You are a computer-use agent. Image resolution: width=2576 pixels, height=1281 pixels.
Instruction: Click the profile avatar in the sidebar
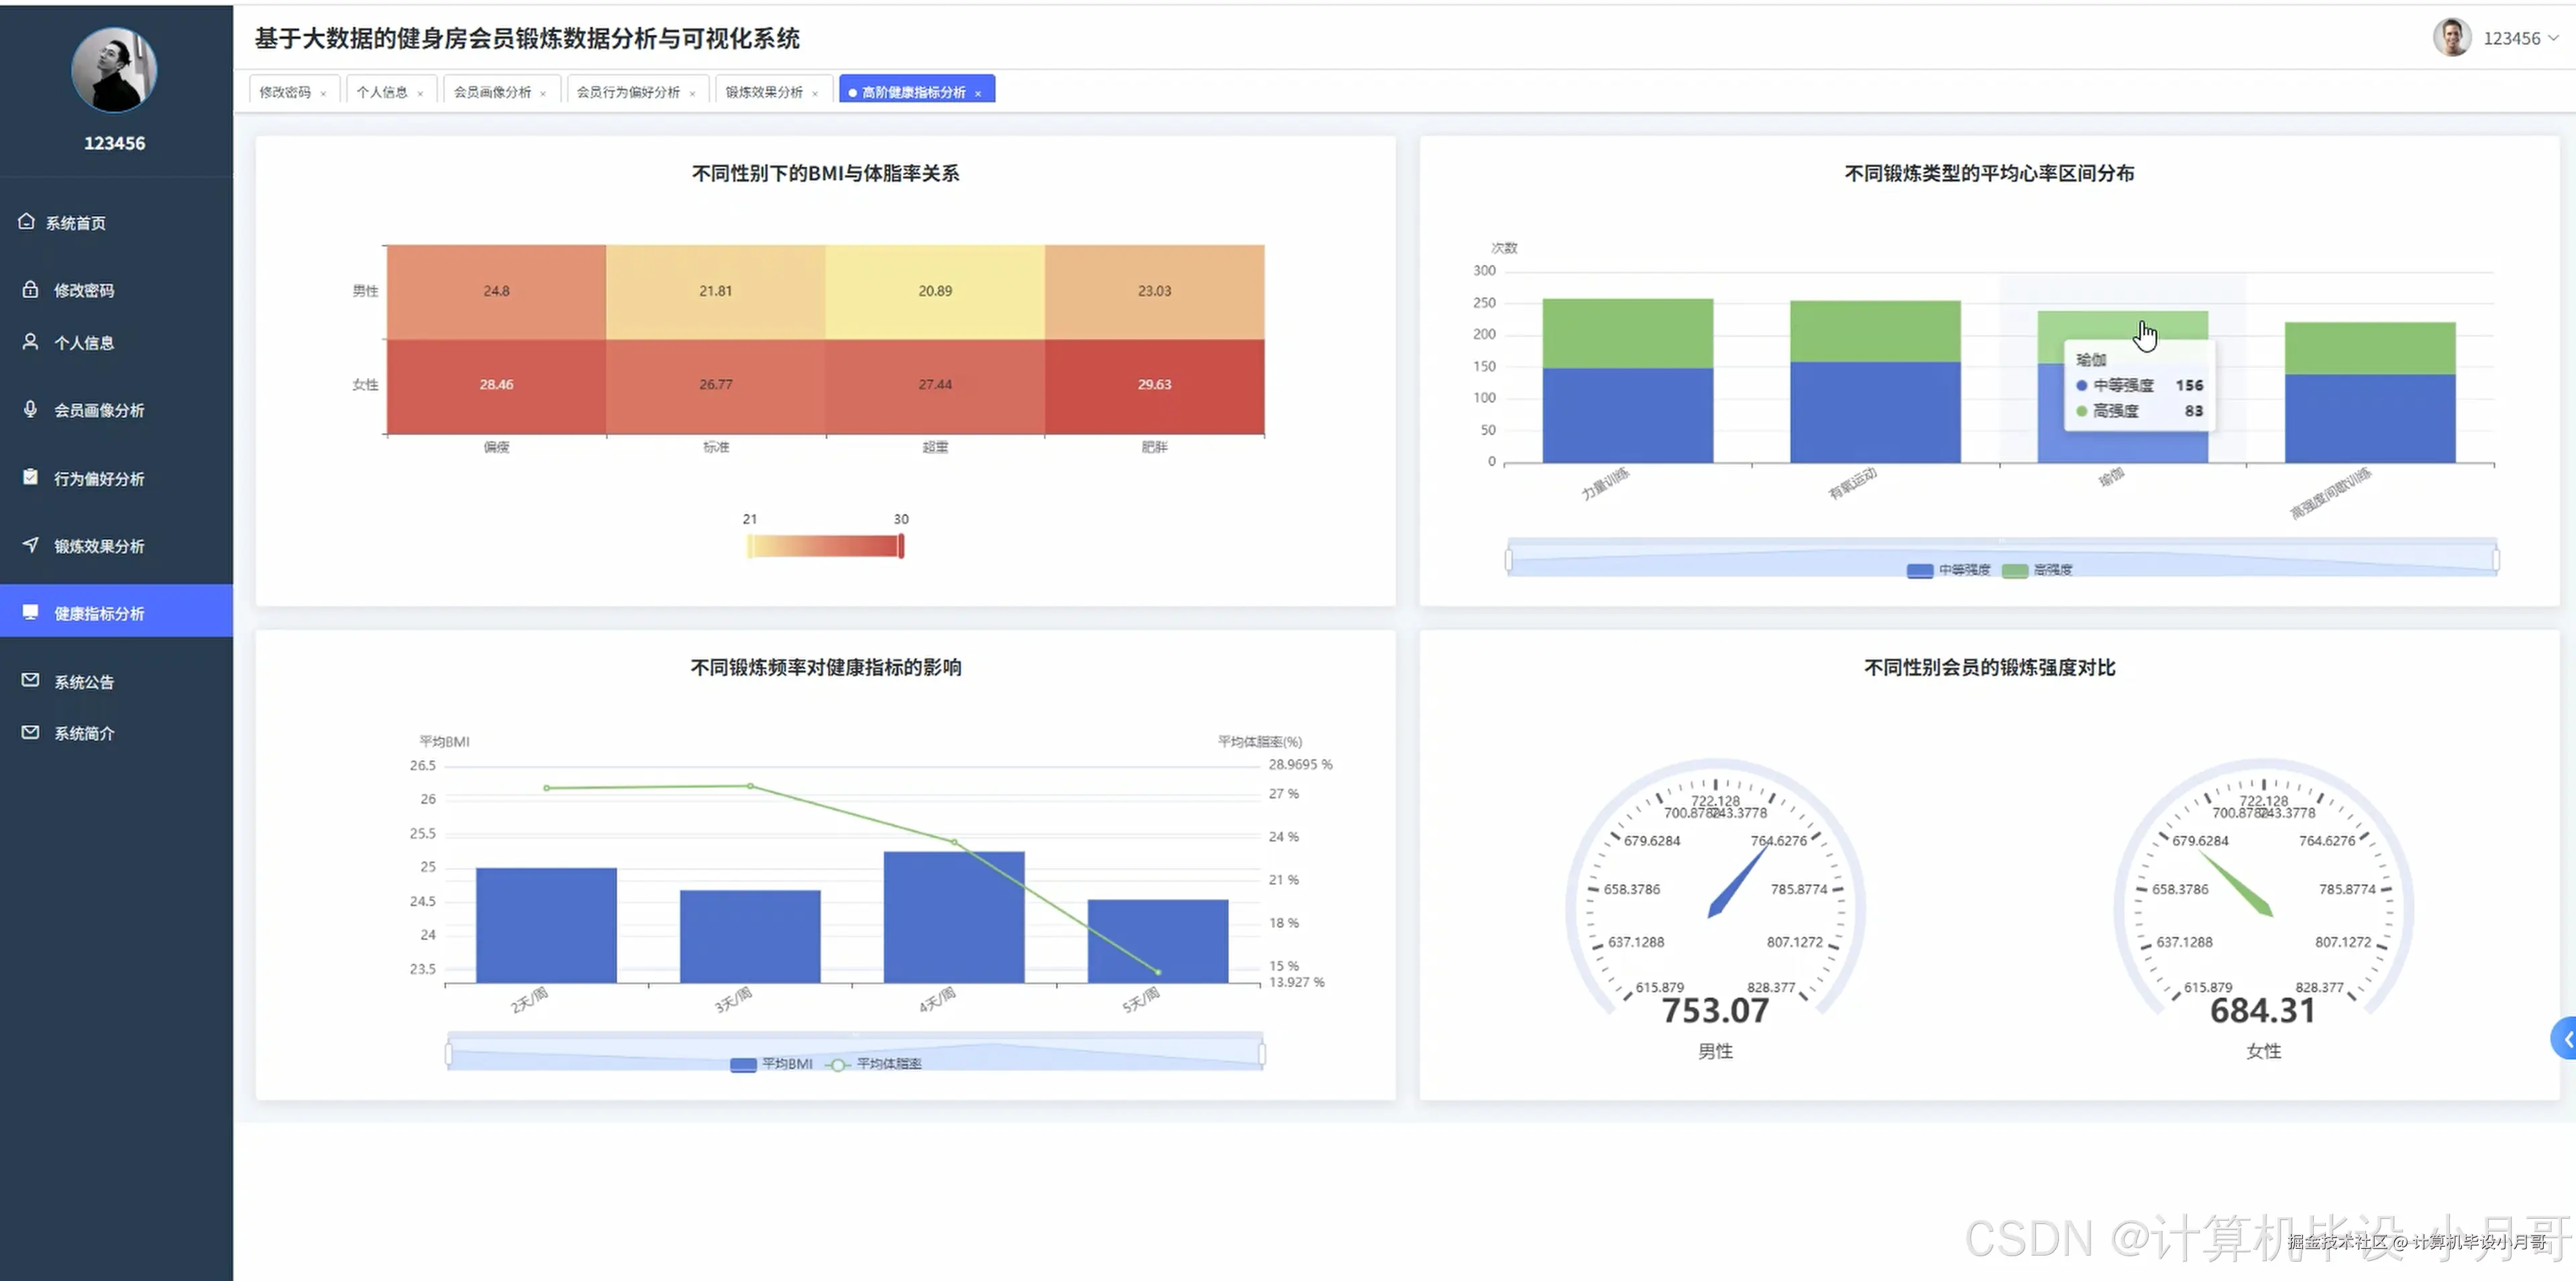(114, 70)
